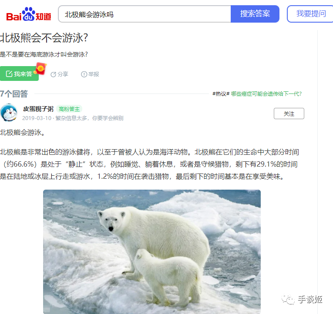Click the 高粉答主 badge
Viewport: 333px width, 314px height.
coord(69,109)
